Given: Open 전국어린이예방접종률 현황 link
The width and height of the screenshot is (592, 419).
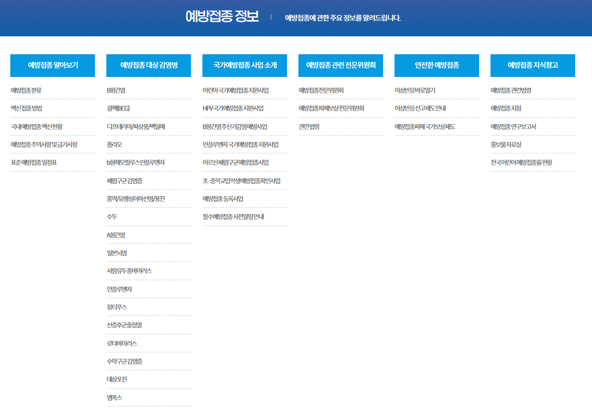Looking at the screenshot, I should point(521,163).
